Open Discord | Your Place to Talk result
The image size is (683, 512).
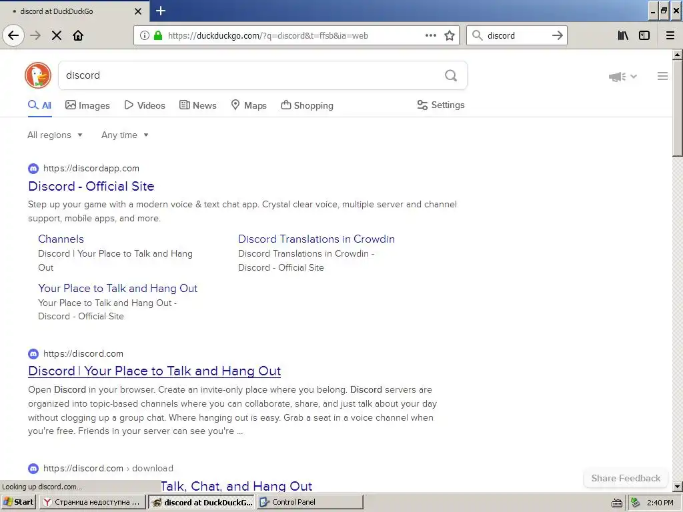[x=154, y=371]
